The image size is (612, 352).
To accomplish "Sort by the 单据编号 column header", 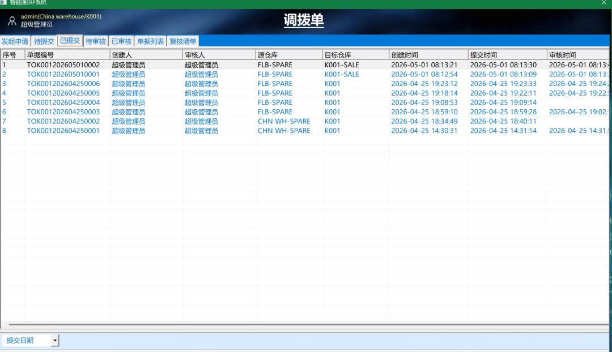I will tap(67, 55).
